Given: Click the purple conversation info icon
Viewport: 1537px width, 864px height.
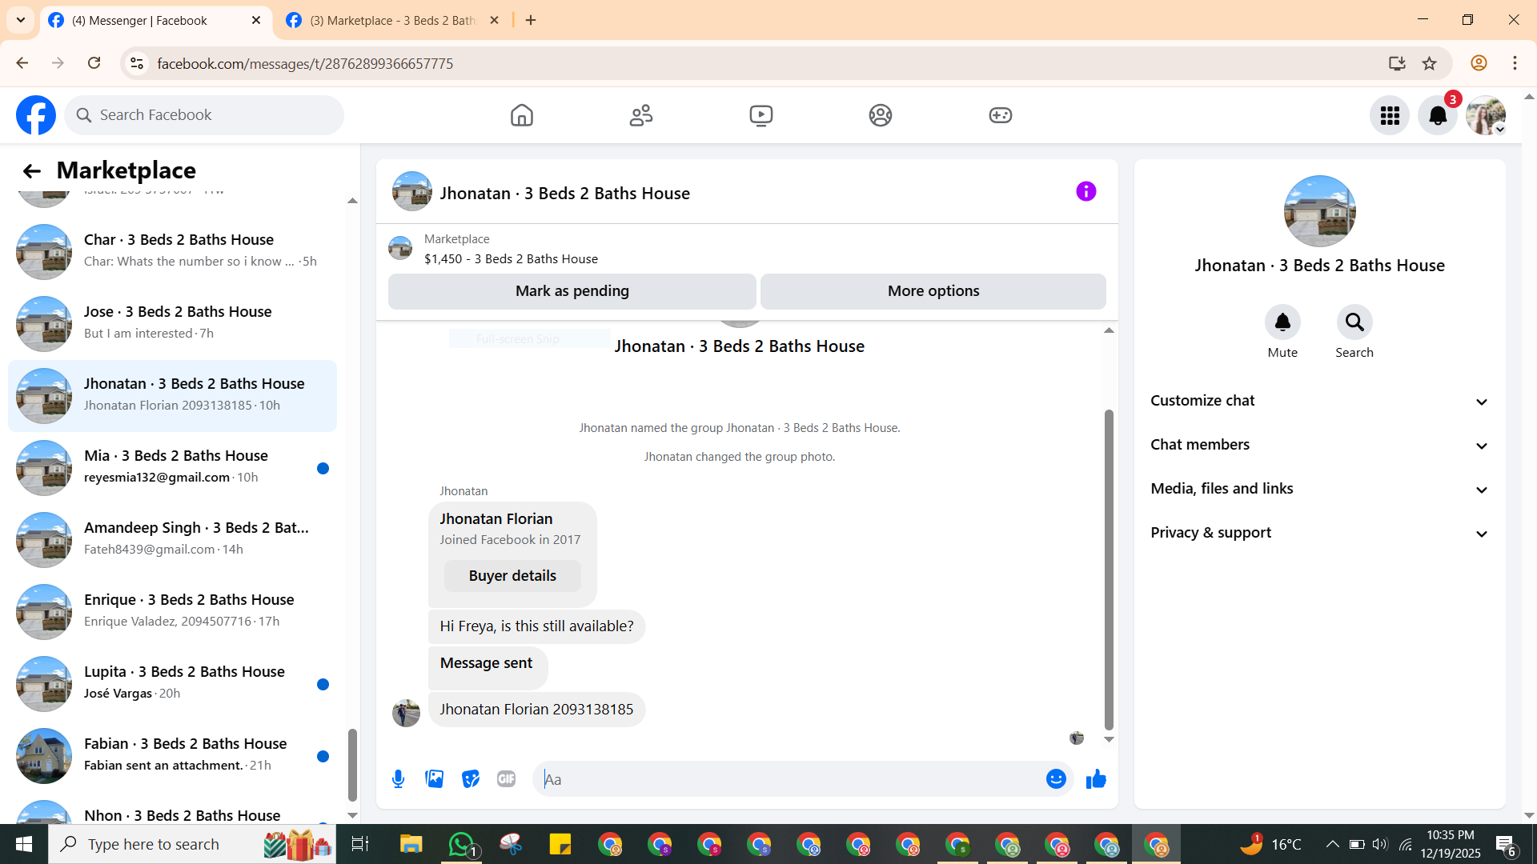Looking at the screenshot, I should 1086,191.
